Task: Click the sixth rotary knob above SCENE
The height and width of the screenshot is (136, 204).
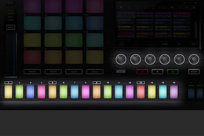Action: [x=194, y=59]
